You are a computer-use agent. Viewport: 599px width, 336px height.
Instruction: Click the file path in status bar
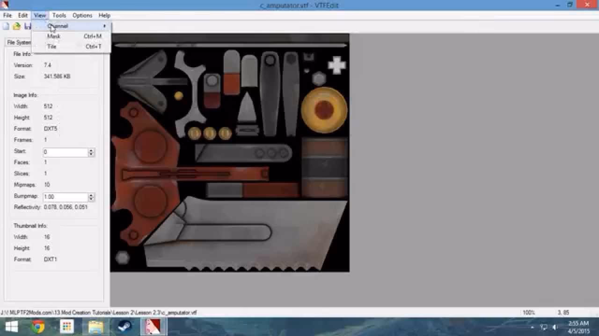coord(99,313)
